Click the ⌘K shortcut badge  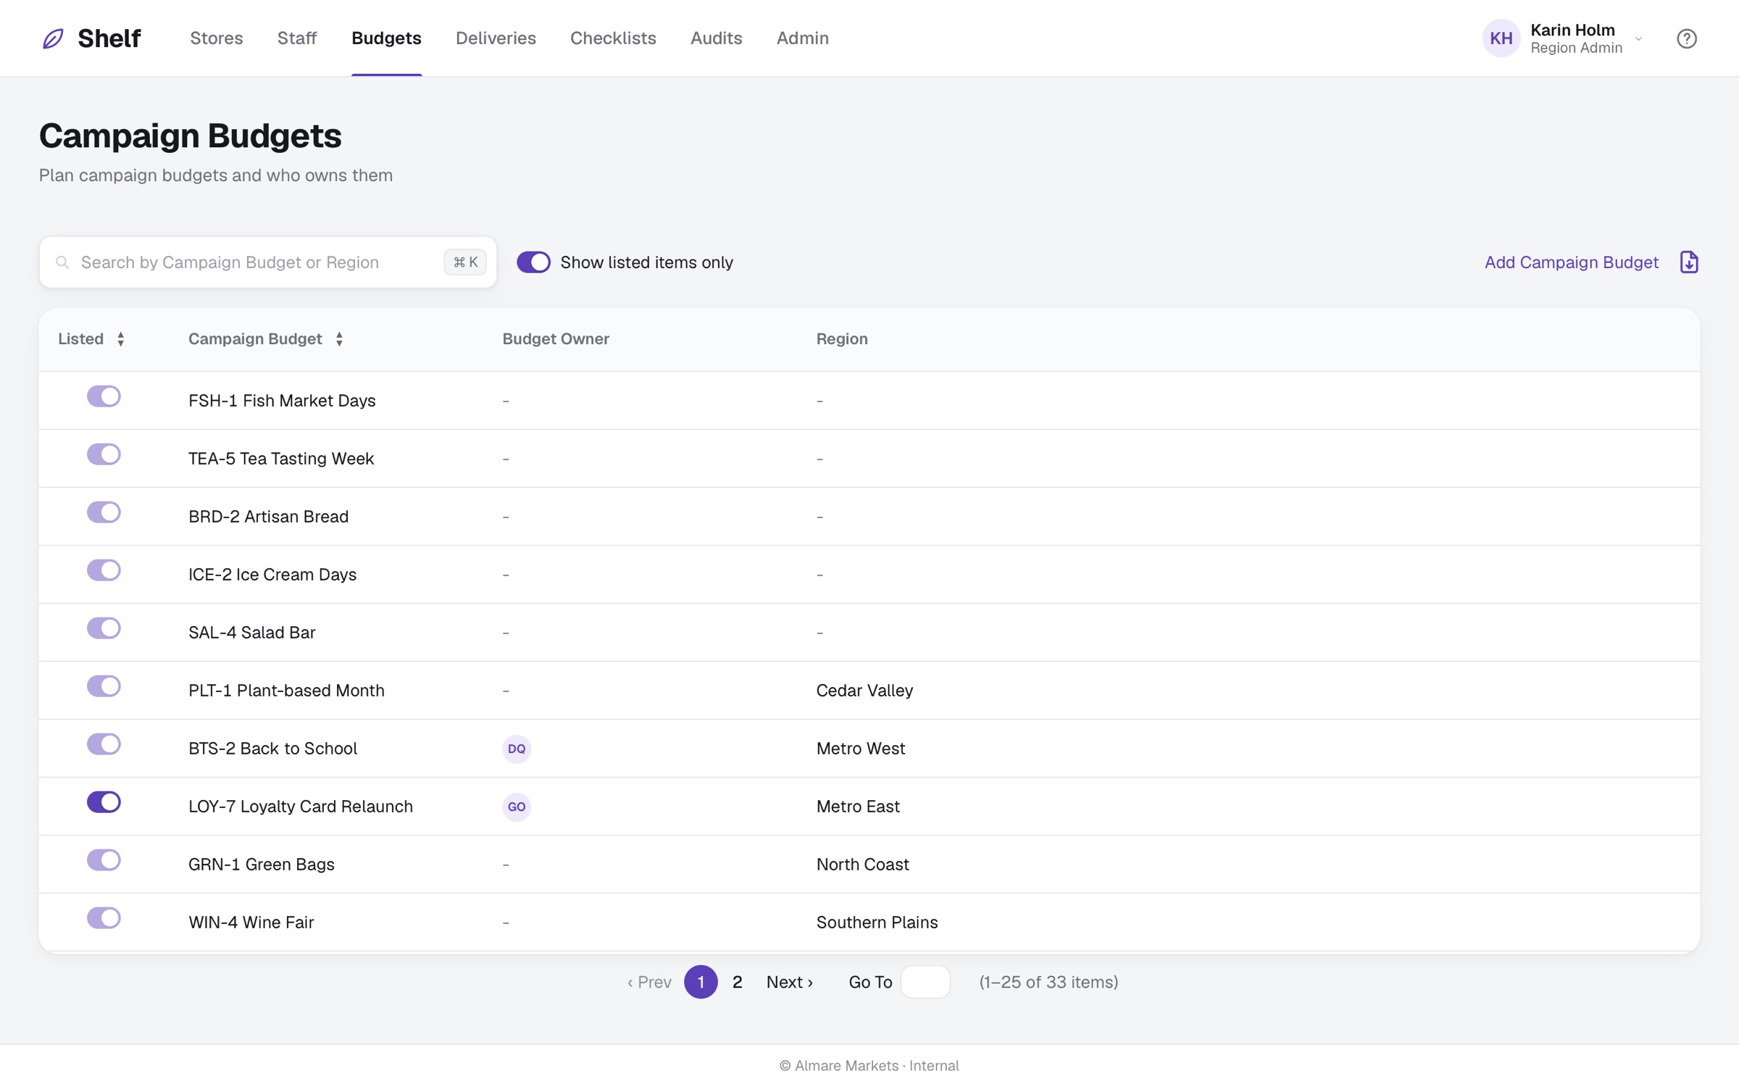(465, 262)
